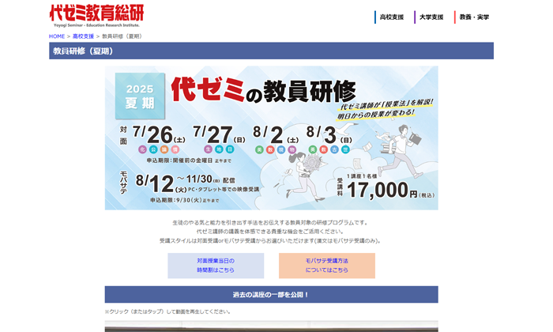The width and height of the screenshot is (553, 332).
Task: Click the 現 subject circle under 8/2
Action: click(x=281, y=149)
